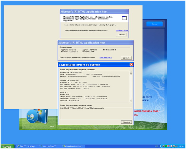The height and width of the screenshot is (149, 186).
Task: Click the 'mshta.exe' module line in report
Action: [65, 94]
